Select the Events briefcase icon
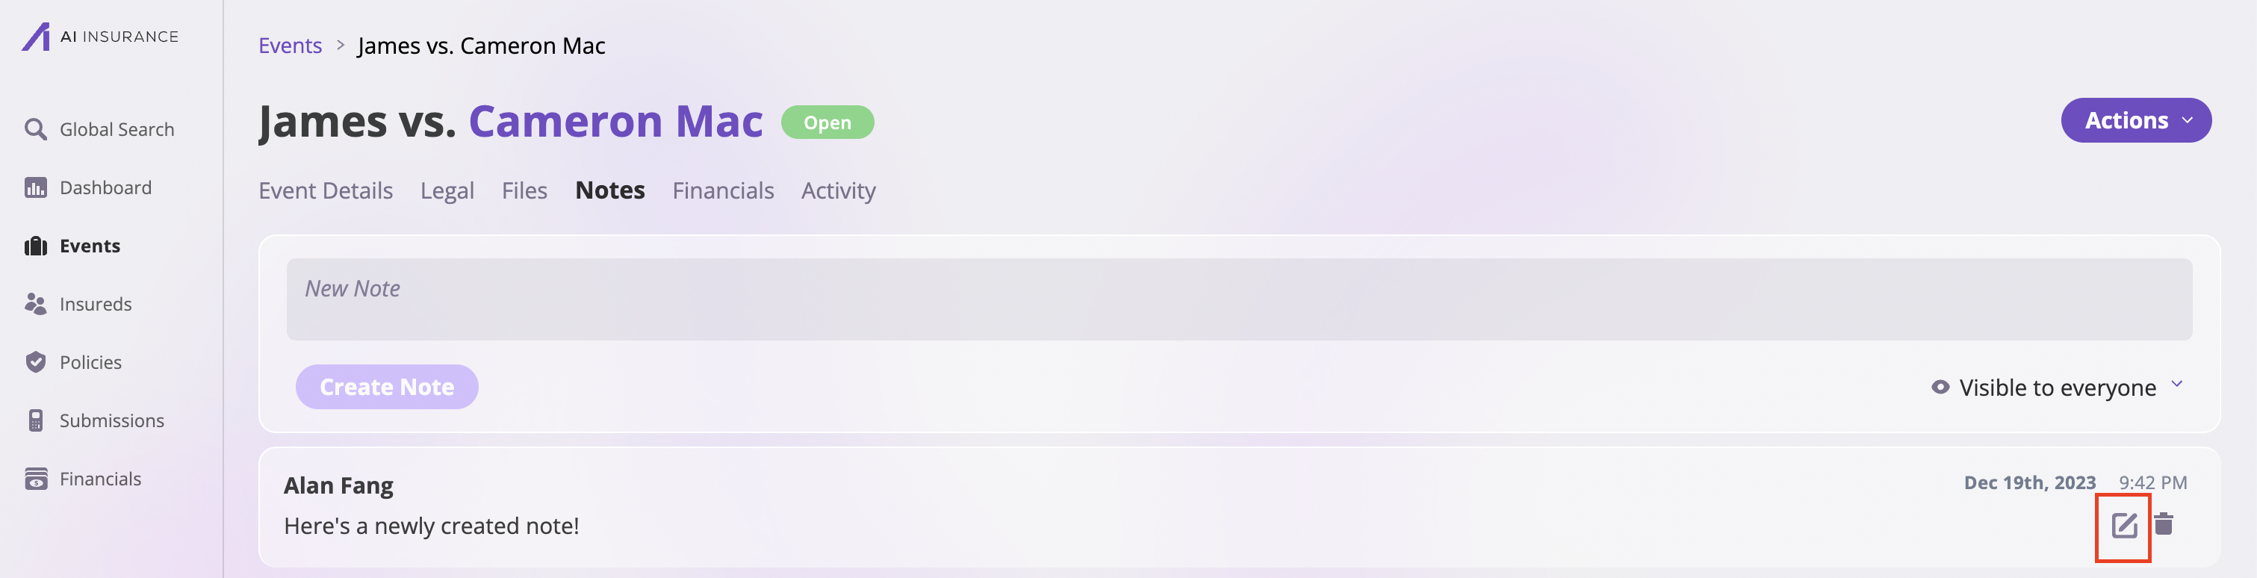Viewport: 2257px width, 578px height. (x=35, y=246)
